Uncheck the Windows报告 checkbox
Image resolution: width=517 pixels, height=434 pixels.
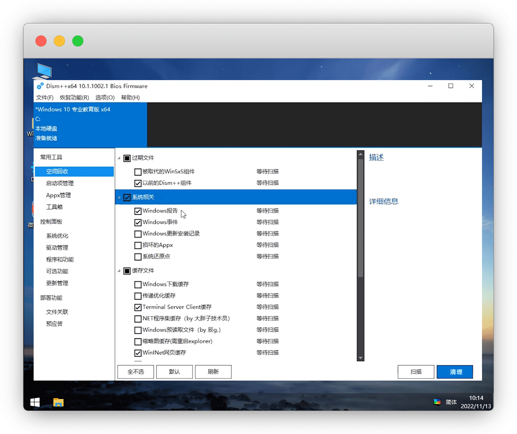point(138,211)
